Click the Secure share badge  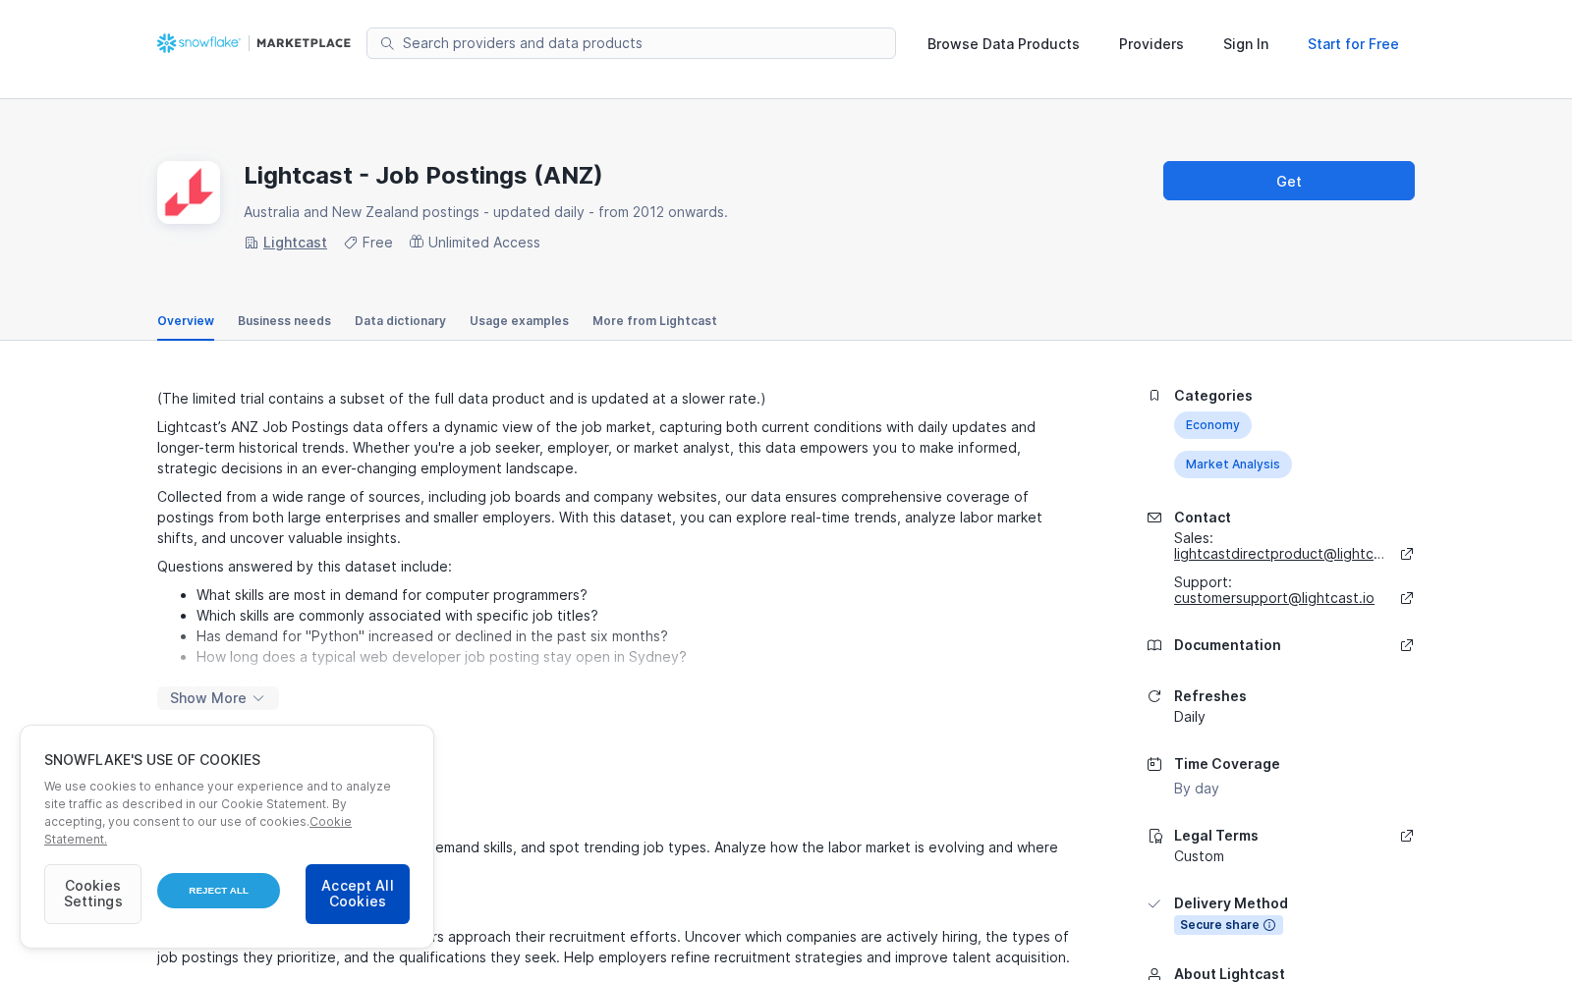(x=1228, y=925)
